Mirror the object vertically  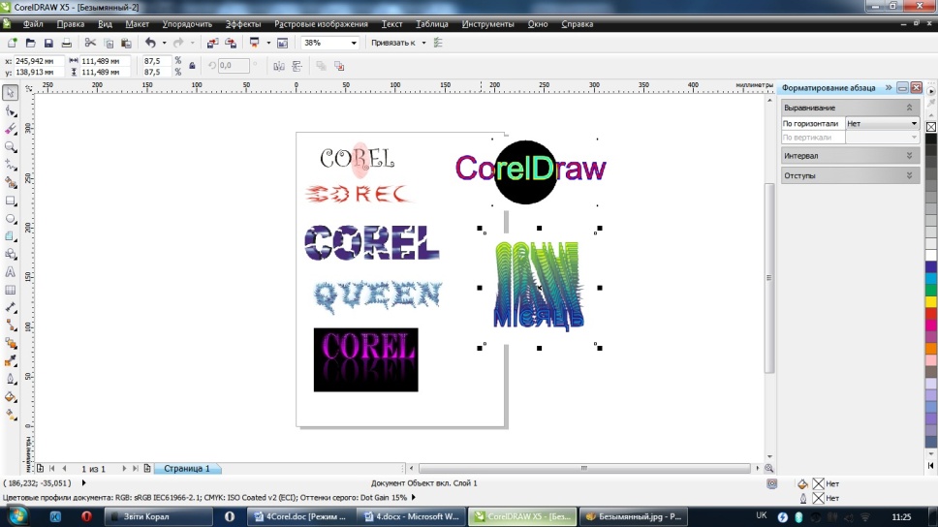297,66
